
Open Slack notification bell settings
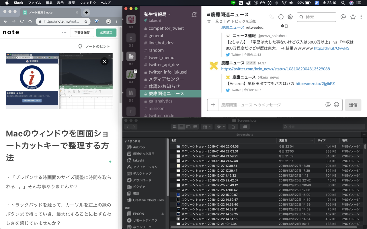(194, 15)
